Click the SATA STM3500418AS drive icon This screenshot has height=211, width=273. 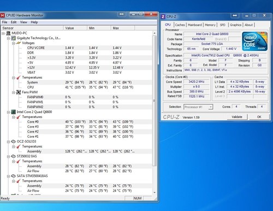coord(13,176)
